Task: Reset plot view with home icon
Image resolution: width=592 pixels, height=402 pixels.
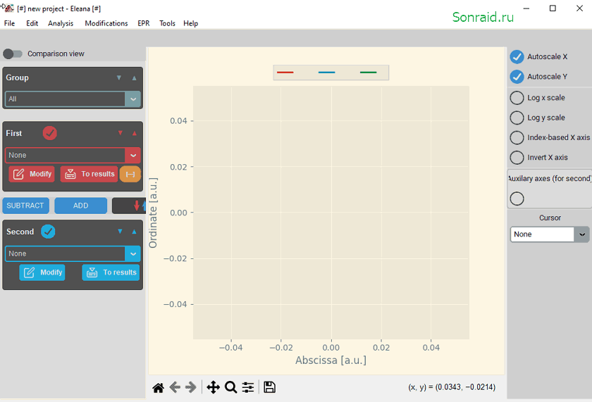Action: (158, 387)
